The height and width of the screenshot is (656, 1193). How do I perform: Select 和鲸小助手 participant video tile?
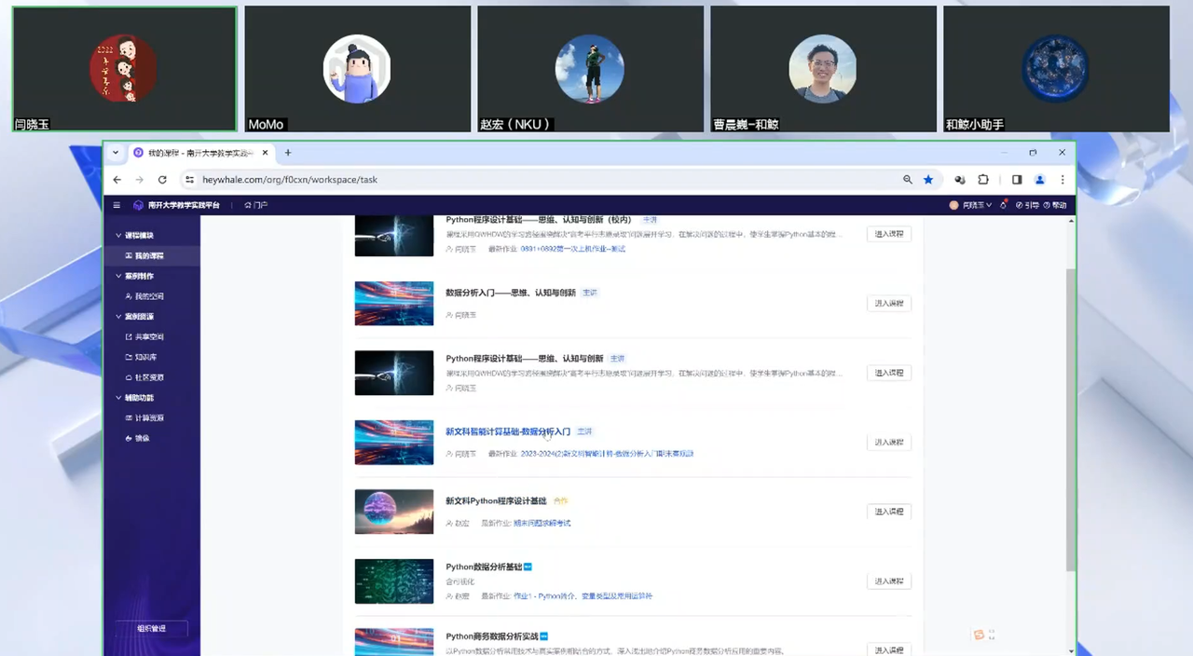click(1056, 70)
